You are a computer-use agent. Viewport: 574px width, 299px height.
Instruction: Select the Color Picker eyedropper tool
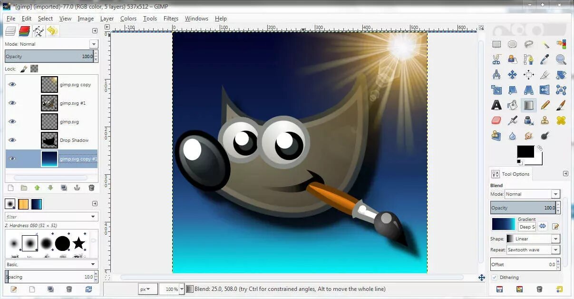tap(545, 60)
